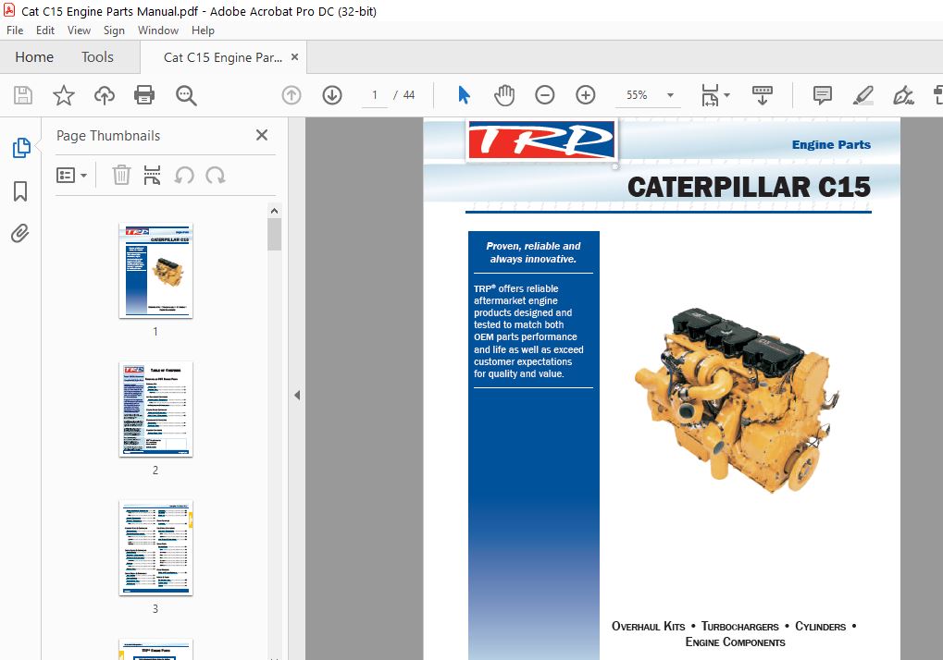Open the View menu

[x=79, y=30]
